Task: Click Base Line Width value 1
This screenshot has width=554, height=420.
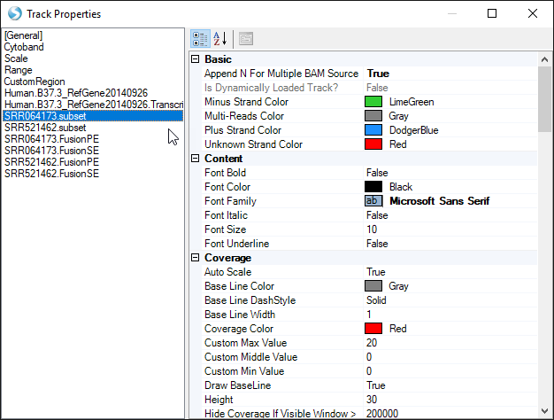Action: coord(450,315)
